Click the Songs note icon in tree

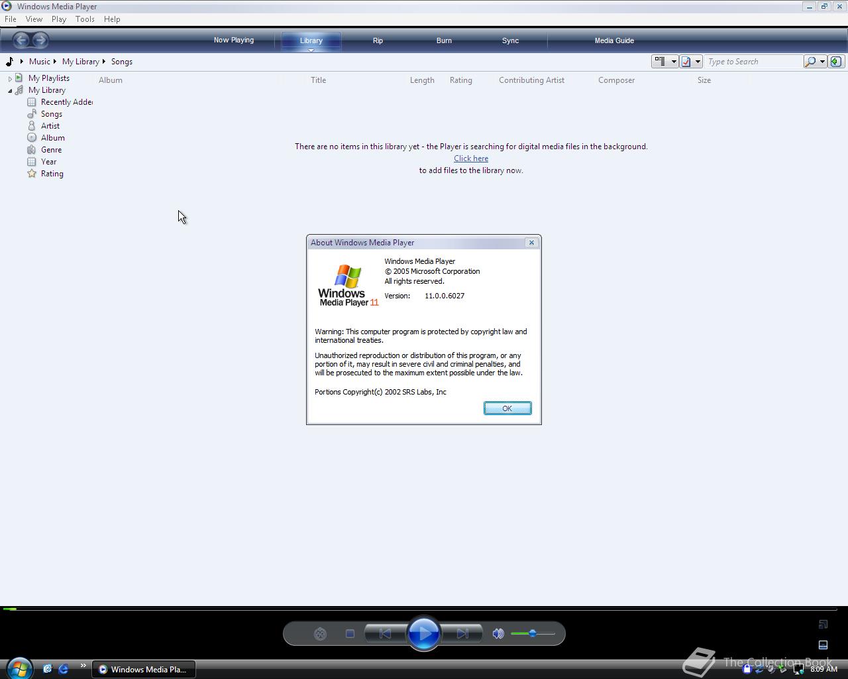pyautogui.click(x=32, y=114)
